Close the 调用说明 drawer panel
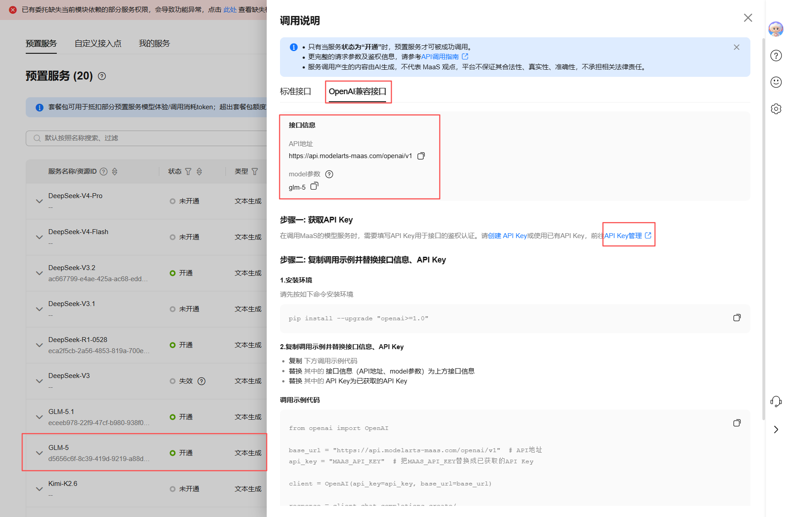Screen dimensions: 785x517 click(x=748, y=18)
